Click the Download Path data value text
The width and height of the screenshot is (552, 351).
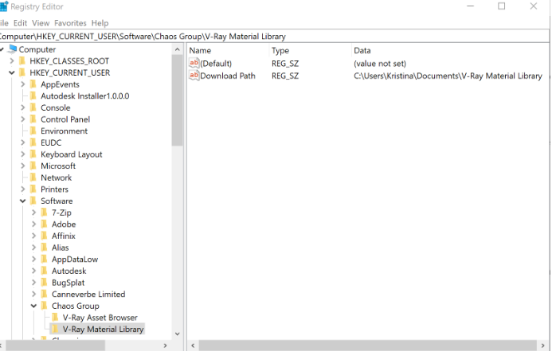(448, 76)
